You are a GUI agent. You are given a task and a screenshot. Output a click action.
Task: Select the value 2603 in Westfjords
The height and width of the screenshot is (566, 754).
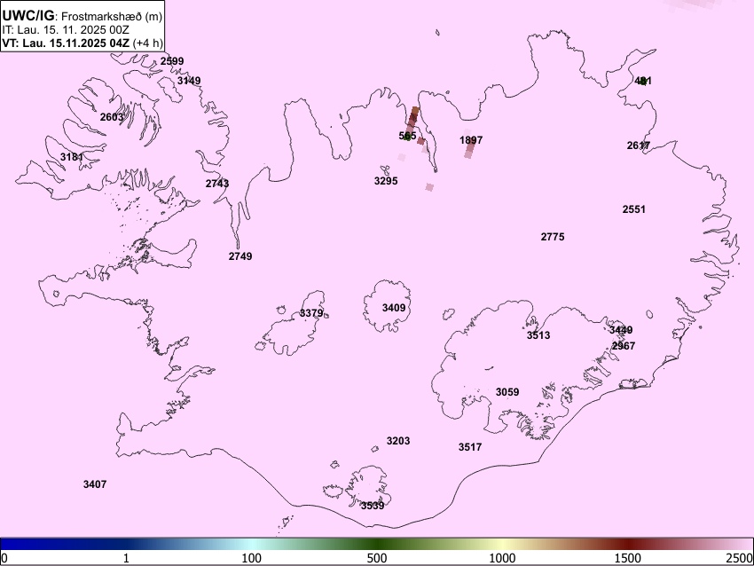pyautogui.click(x=112, y=117)
